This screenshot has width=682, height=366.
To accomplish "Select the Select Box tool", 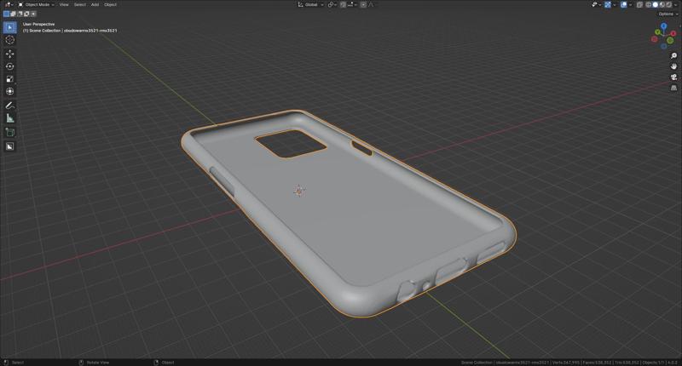I will click(9, 27).
